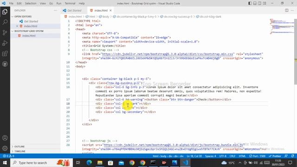Open the Source Control view
This screenshot has width=297, height=167.
click(x=5, y=32)
